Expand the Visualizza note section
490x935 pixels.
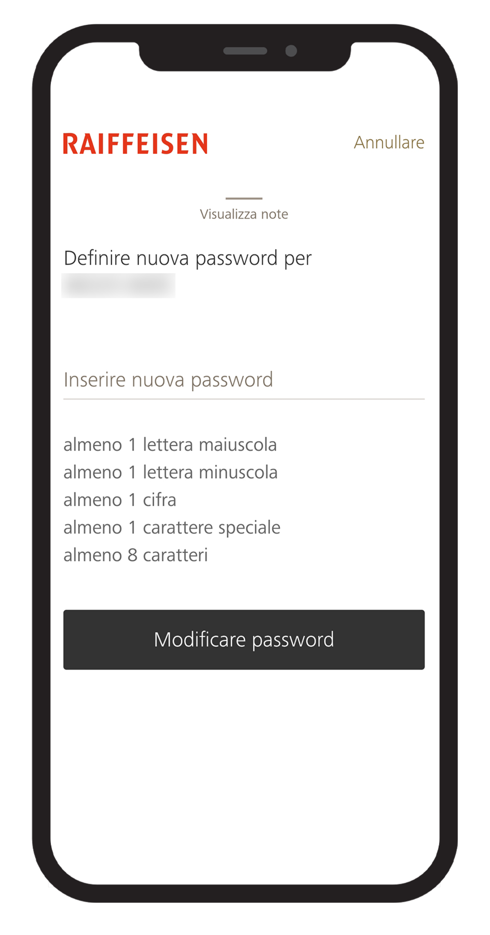pos(244,214)
